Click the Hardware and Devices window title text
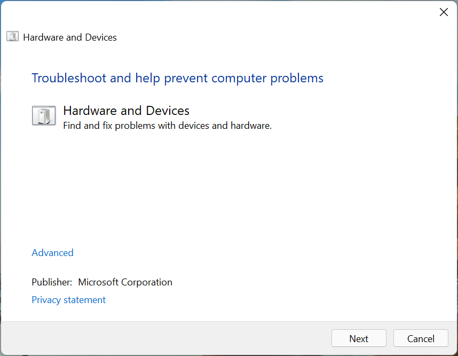Image resolution: width=458 pixels, height=356 pixels. [69, 37]
